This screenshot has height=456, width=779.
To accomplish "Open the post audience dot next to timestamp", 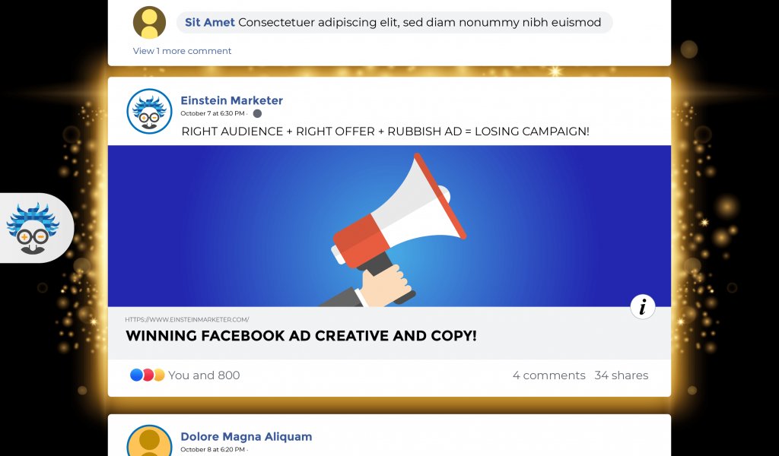I will pyautogui.click(x=256, y=112).
